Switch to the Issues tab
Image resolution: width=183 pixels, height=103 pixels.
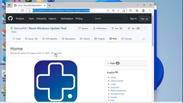(31, 39)
